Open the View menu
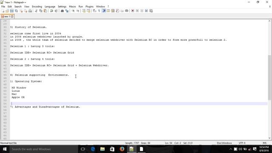 pos(26,7)
